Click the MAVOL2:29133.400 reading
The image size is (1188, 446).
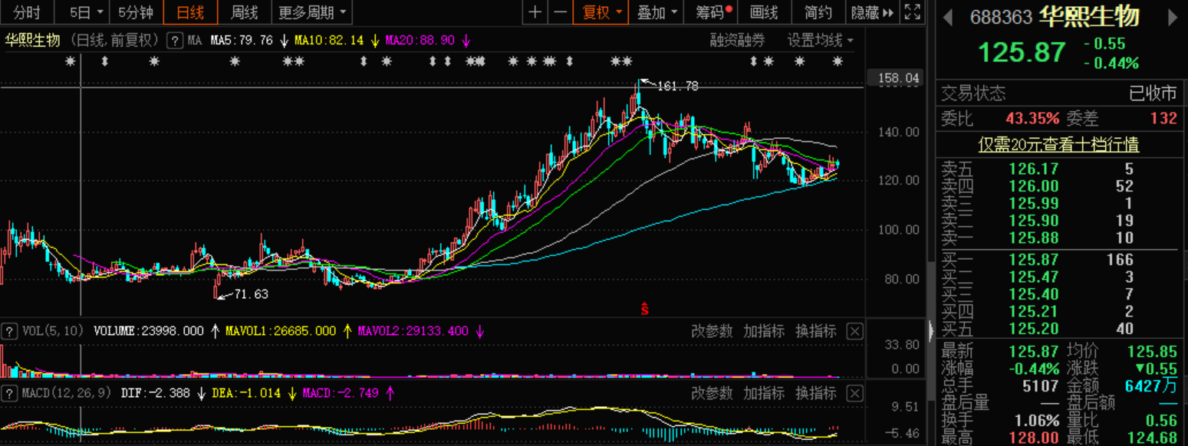pos(413,331)
